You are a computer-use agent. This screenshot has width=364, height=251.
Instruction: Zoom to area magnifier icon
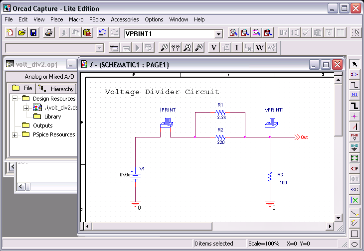pos(256,33)
